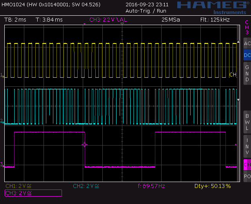Click the CH1: 2 V channel readout
251x204 pixels.
18,186
